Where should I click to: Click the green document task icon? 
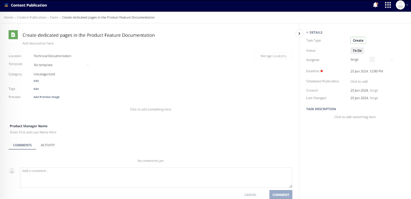click(x=13, y=35)
